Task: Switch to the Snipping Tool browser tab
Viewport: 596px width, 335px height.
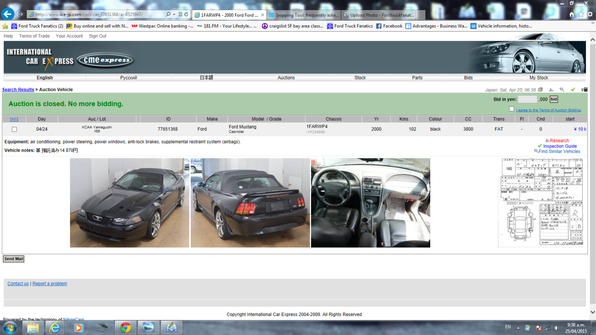Action: point(305,15)
